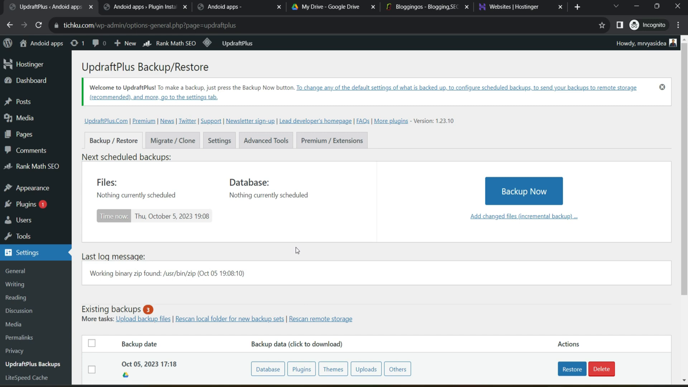Image resolution: width=688 pixels, height=387 pixels.
Task: Open the Newsletter sign-up link
Action: coord(250,121)
